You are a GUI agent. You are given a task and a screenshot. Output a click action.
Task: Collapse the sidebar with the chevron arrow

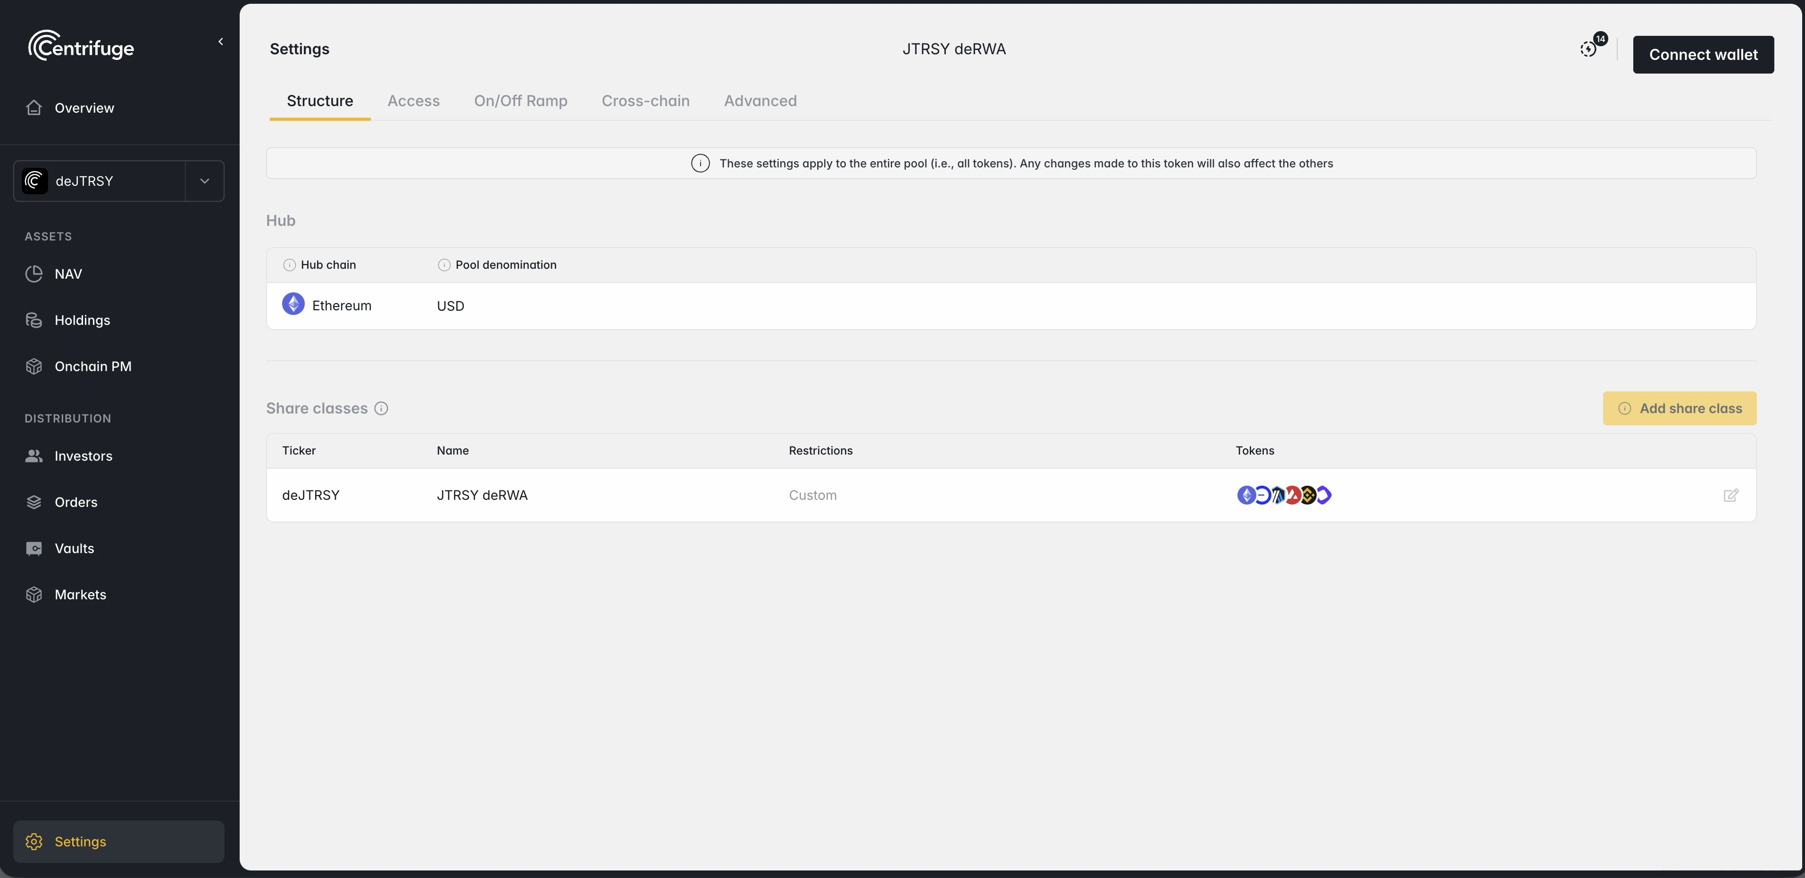pos(221,42)
